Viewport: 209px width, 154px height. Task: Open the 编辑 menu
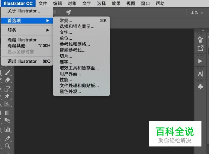[57, 3]
